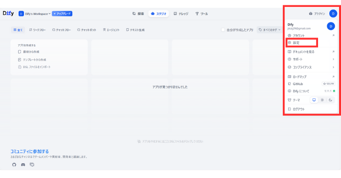Image resolution: width=341 pixels, height=178 pixels.
Task: Open the Discord community icon
Action: [23, 165]
